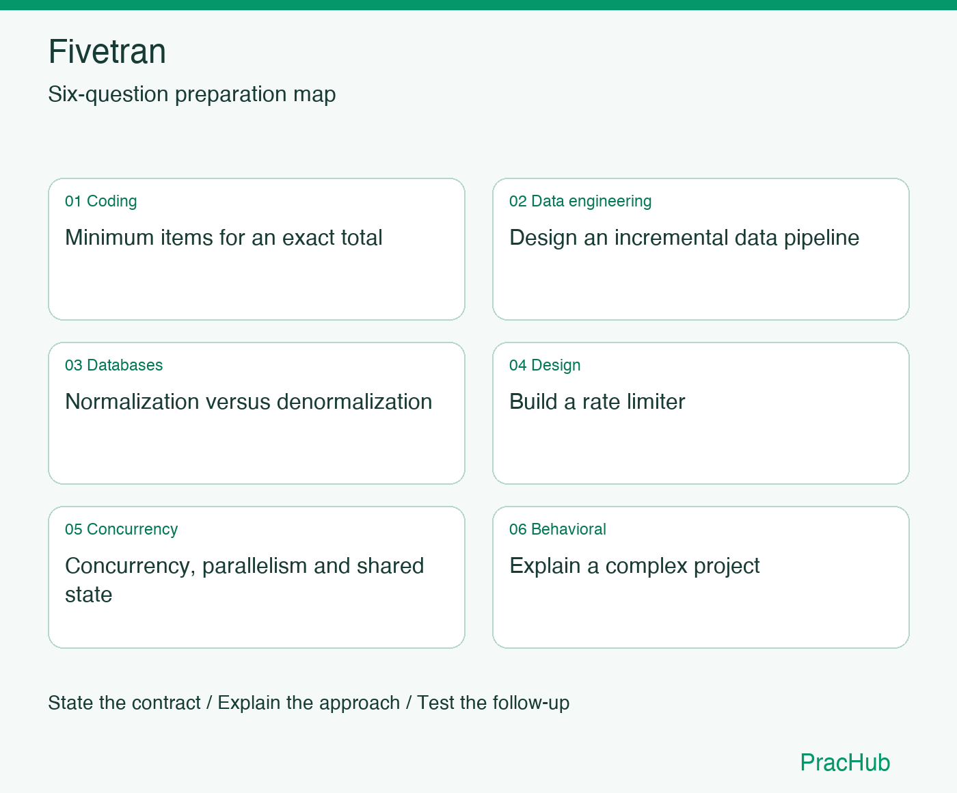
Task: Click State the contract footer text
Action: [x=124, y=703]
